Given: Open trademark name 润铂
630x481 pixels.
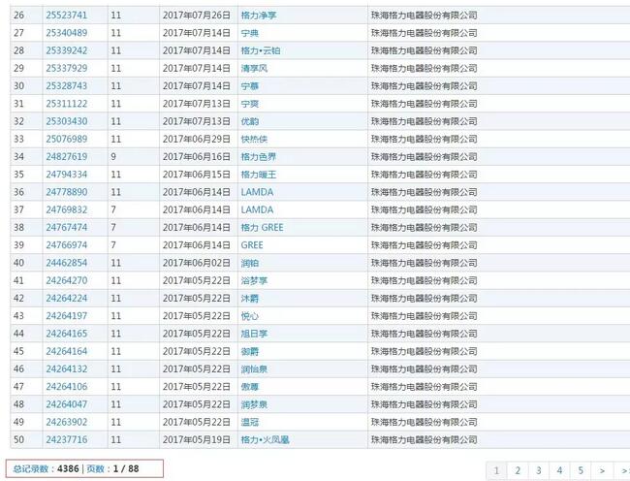Looking at the screenshot, I should pos(249,263).
